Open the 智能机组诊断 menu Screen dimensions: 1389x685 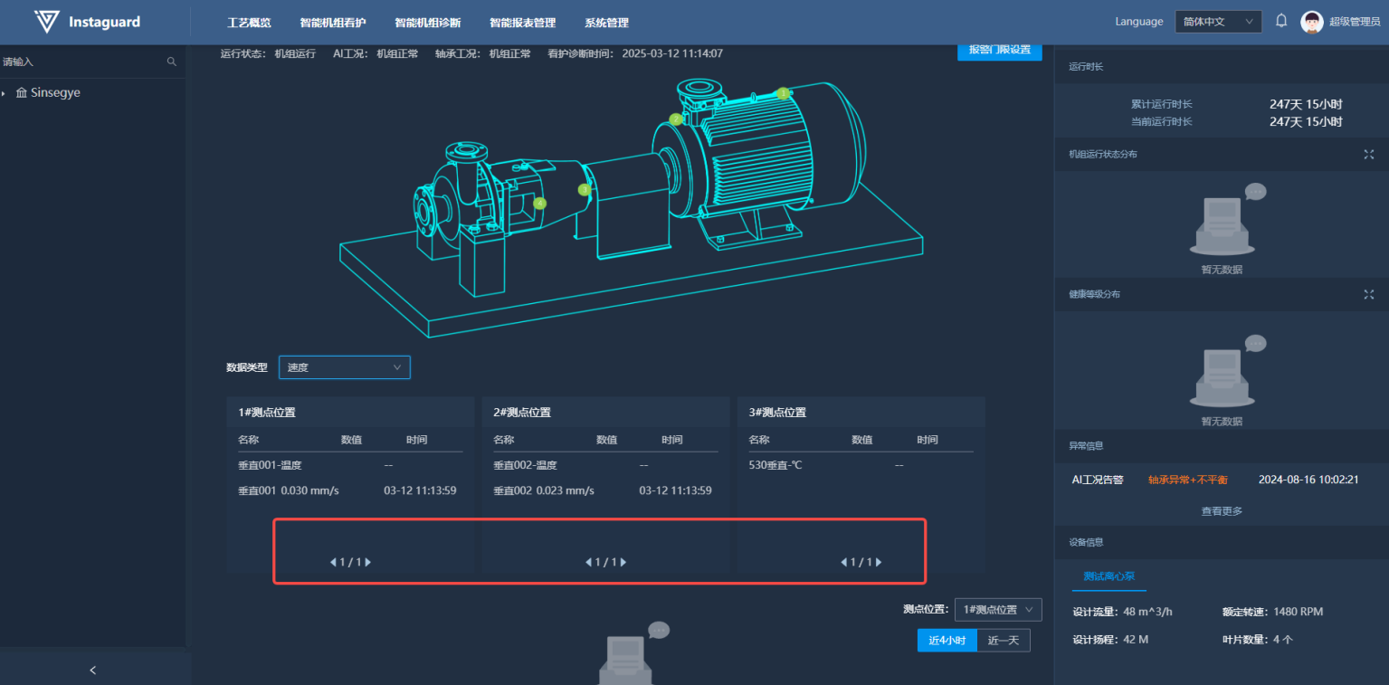(x=427, y=23)
